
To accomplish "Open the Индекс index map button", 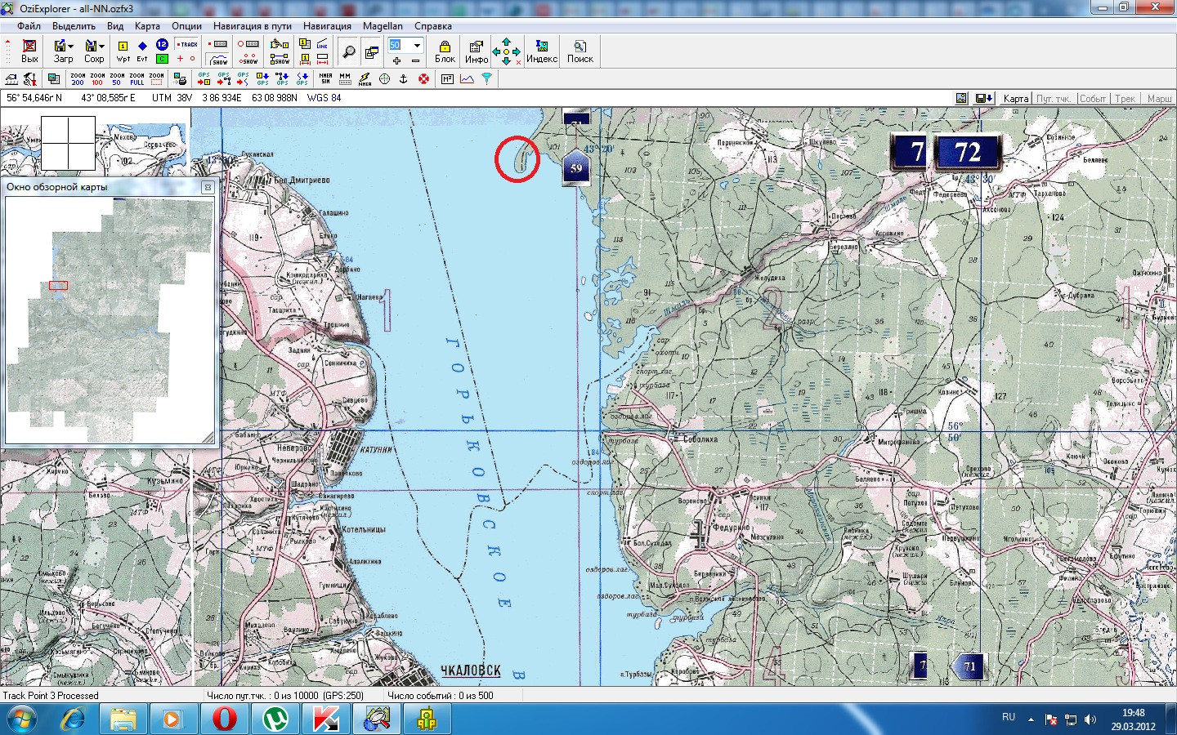I will 541,51.
